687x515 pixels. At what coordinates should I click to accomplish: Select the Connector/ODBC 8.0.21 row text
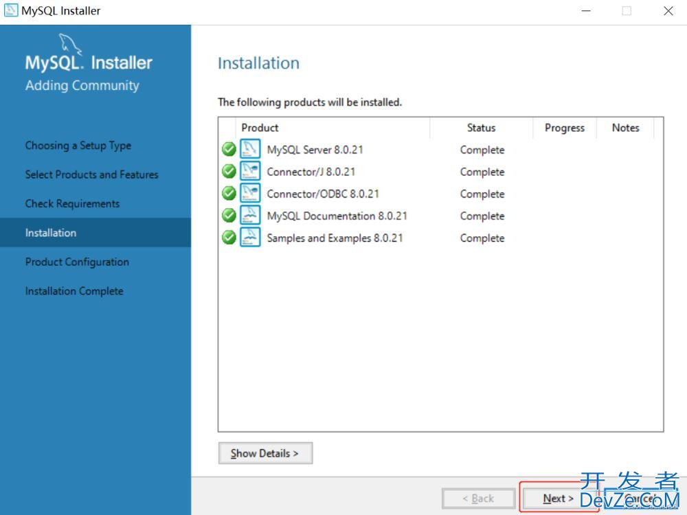pyautogui.click(x=323, y=194)
